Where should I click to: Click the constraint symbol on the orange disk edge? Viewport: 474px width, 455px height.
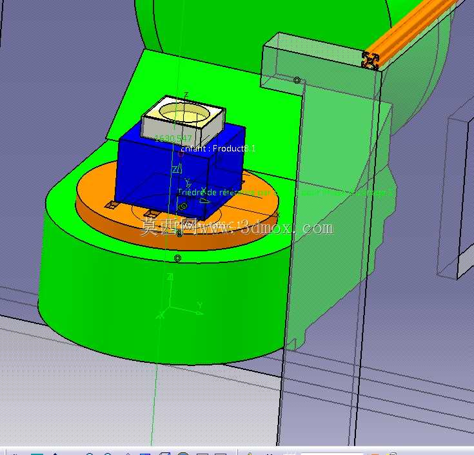[179, 233]
